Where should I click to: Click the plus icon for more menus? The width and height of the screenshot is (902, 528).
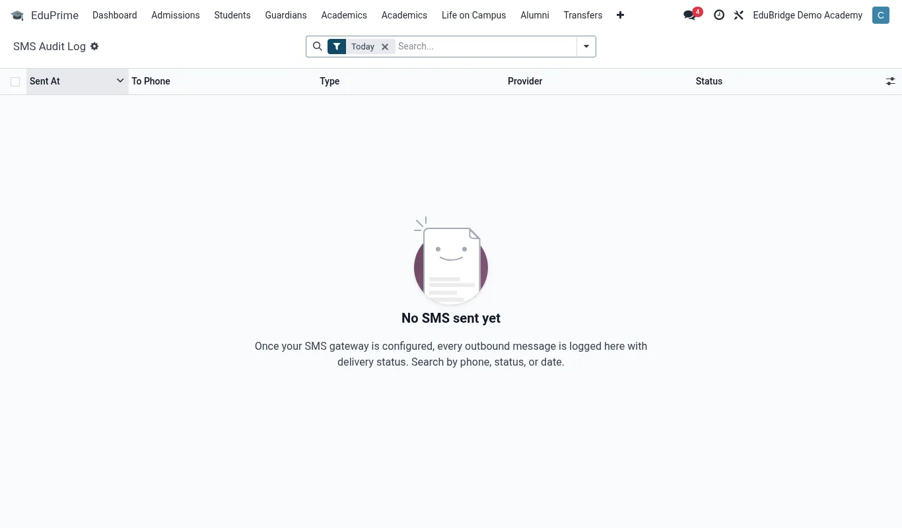pos(620,15)
